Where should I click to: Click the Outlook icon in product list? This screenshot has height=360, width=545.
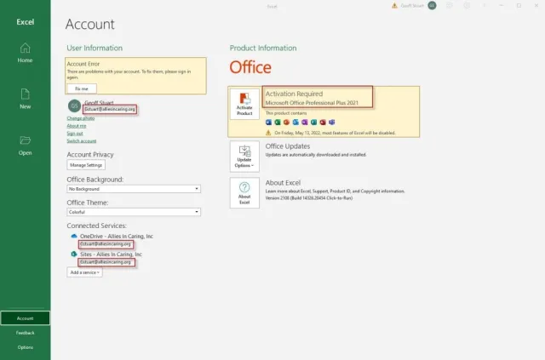tap(295, 122)
